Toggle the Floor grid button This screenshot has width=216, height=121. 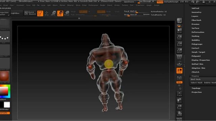[179, 64]
